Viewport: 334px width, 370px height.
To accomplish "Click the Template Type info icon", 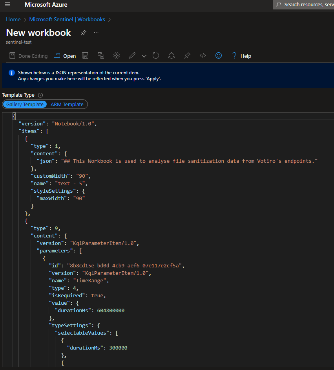I will (40, 95).
